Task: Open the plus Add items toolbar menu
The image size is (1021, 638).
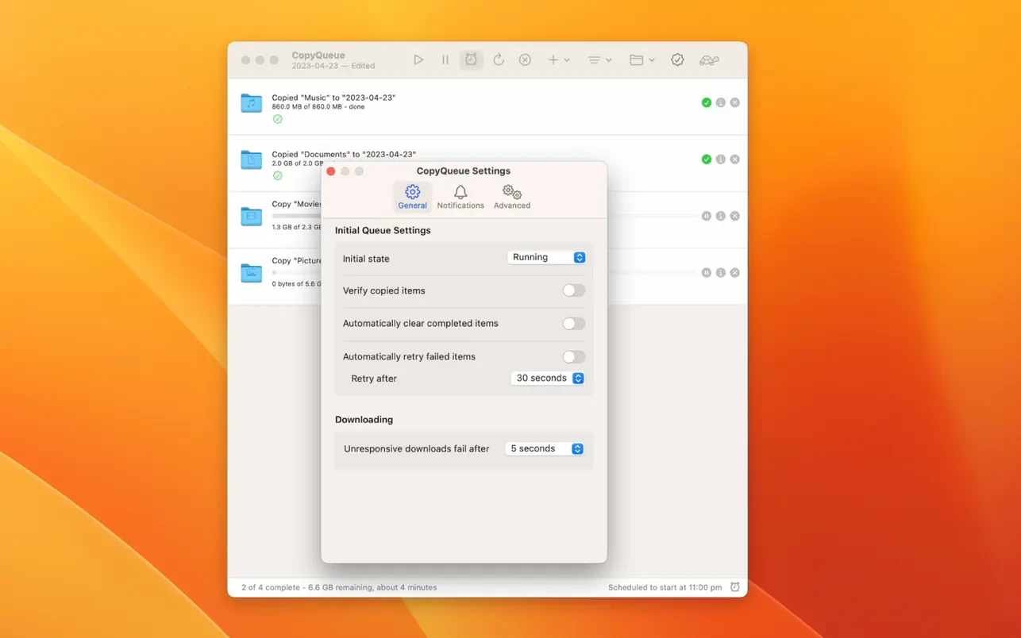Action: (558, 60)
